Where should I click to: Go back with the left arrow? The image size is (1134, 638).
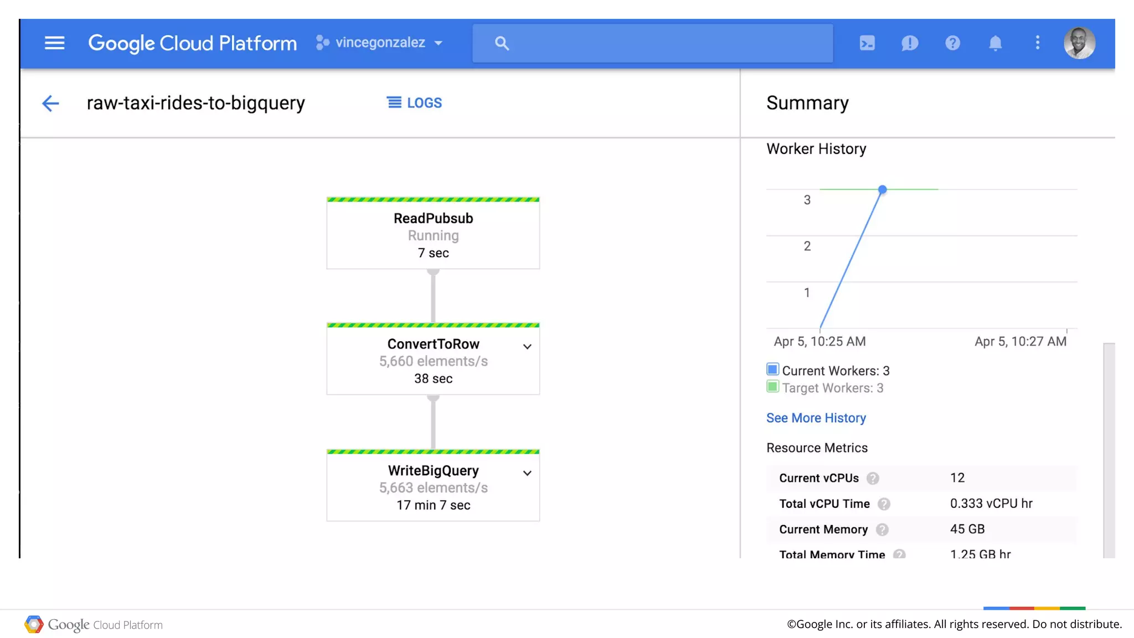(50, 103)
